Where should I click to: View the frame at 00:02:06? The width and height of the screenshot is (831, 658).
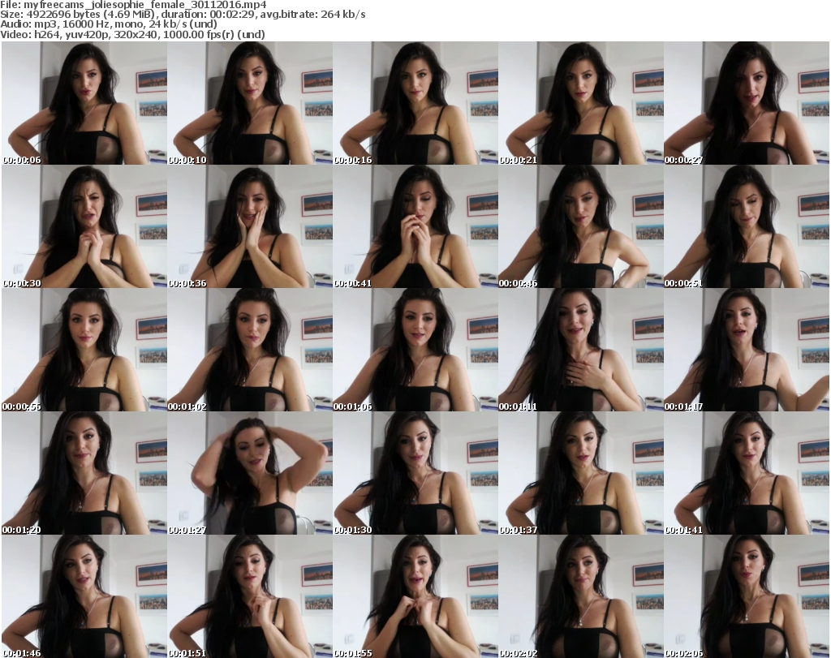[x=747, y=596]
